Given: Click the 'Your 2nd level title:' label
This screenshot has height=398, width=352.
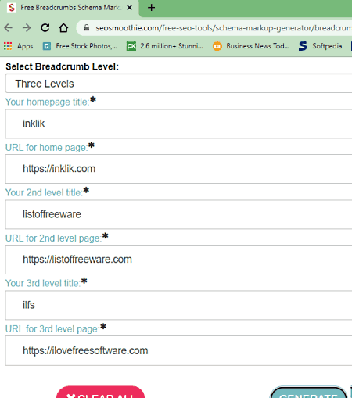Looking at the screenshot, I should point(44,192).
